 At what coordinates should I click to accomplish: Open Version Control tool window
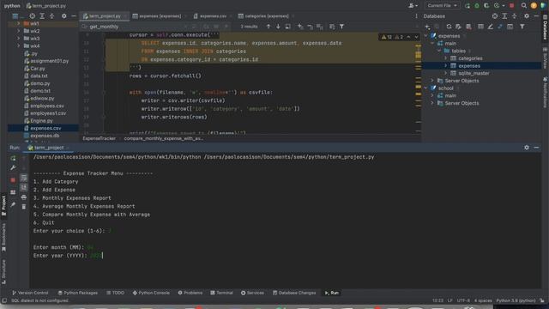[x=30, y=293]
